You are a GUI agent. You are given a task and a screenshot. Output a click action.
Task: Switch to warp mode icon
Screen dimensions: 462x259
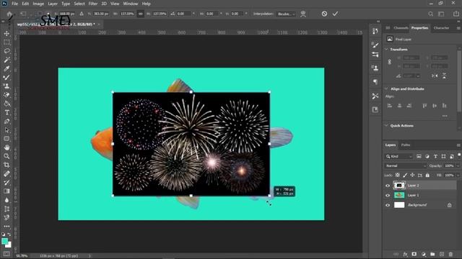tap(303, 14)
